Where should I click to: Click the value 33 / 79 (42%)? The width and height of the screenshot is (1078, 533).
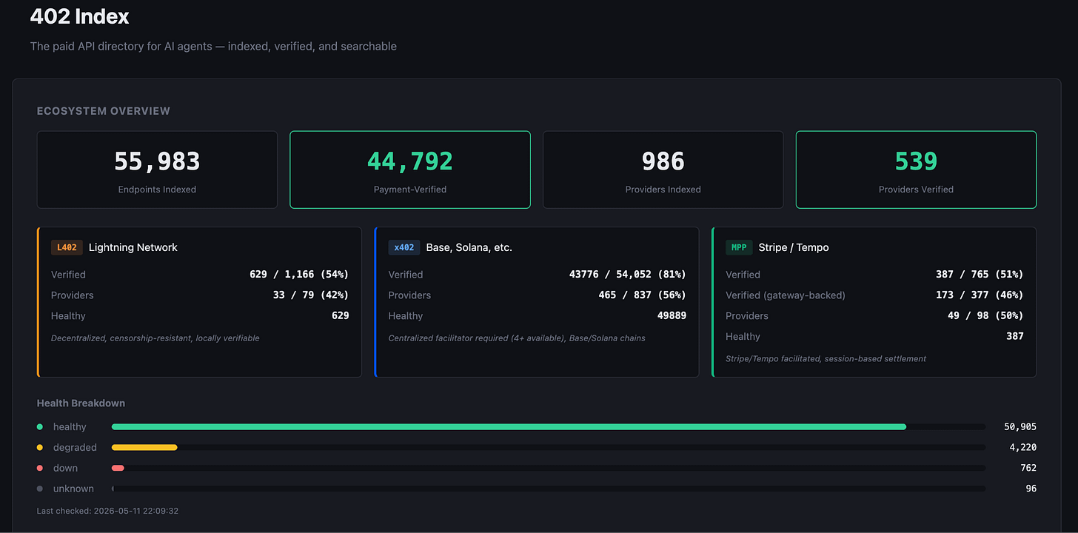click(x=311, y=295)
